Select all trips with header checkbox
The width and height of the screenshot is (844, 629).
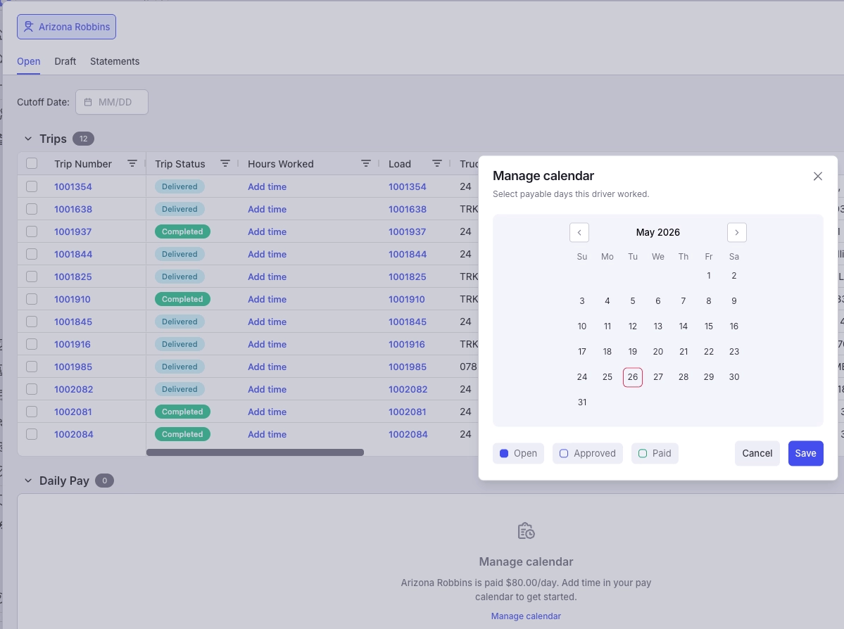[x=32, y=163]
